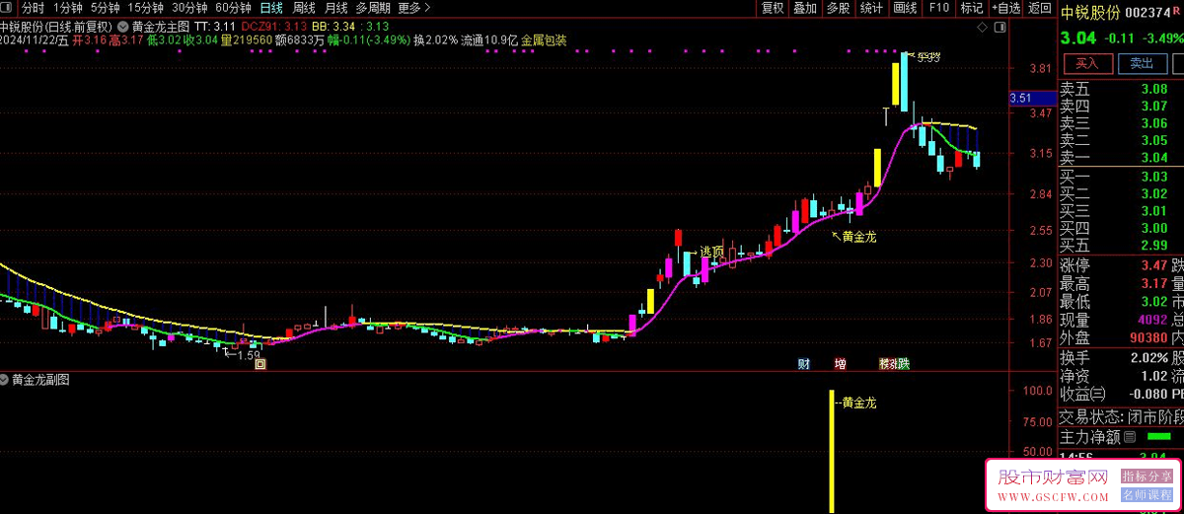Image resolution: width=1184 pixels, height=514 pixels.
Task: Click the 卖三 price 3.06 row
Action: pos(1121,123)
